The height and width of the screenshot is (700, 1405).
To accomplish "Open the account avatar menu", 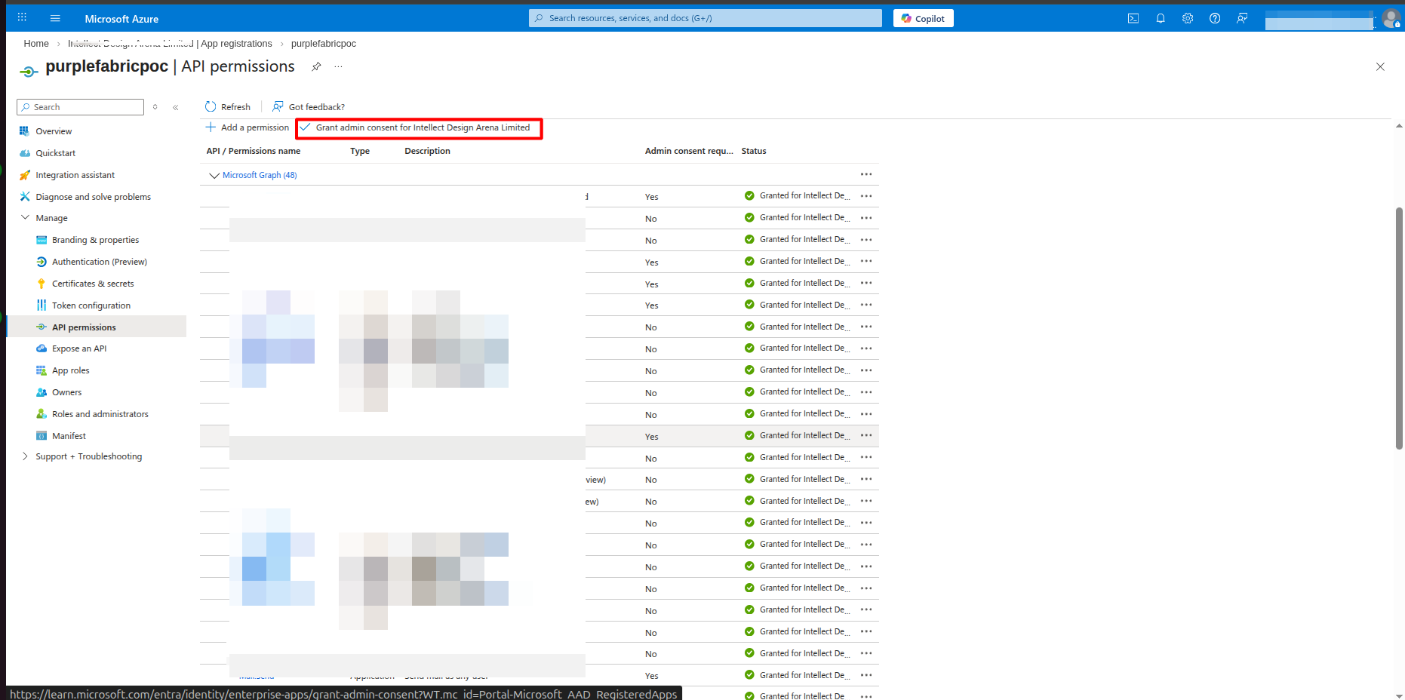I will pyautogui.click(x=1391, y=18).
